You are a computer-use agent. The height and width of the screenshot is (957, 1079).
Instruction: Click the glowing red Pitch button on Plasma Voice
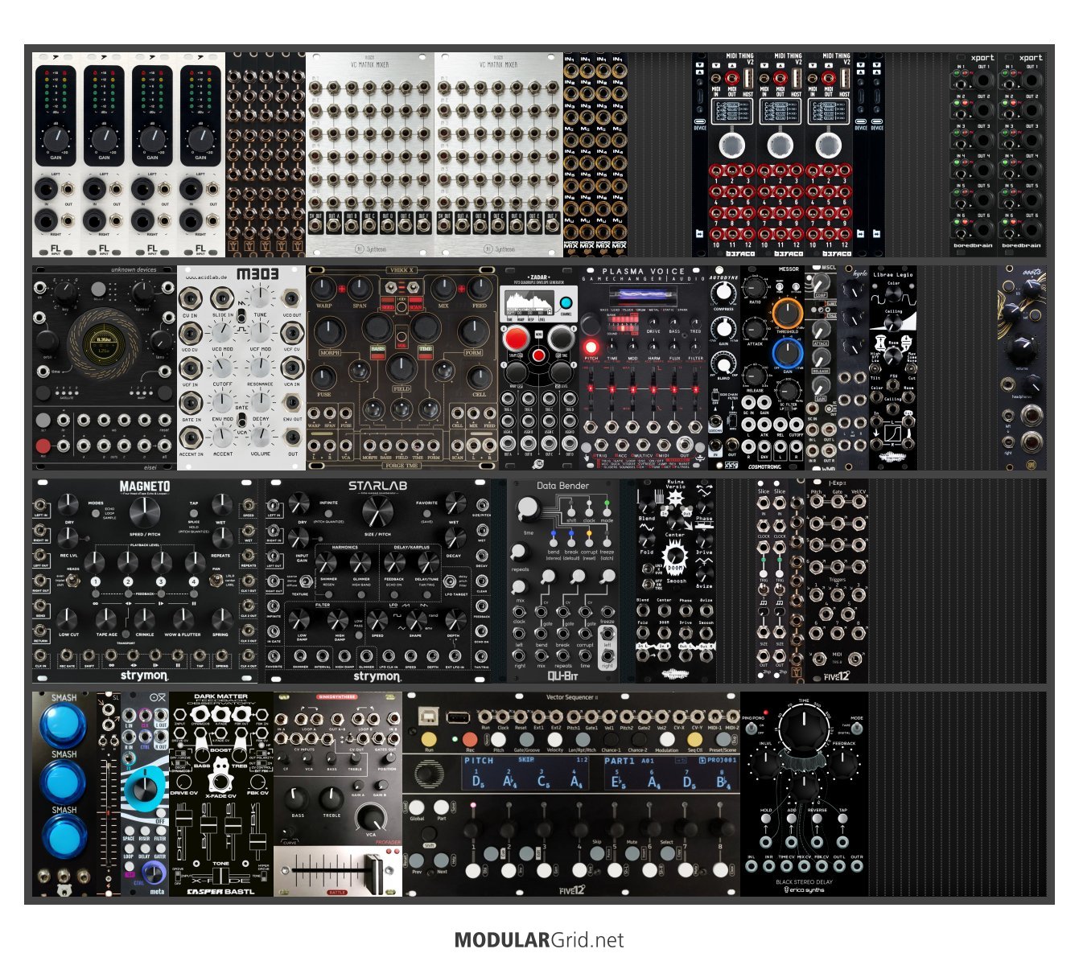(591, 347)
